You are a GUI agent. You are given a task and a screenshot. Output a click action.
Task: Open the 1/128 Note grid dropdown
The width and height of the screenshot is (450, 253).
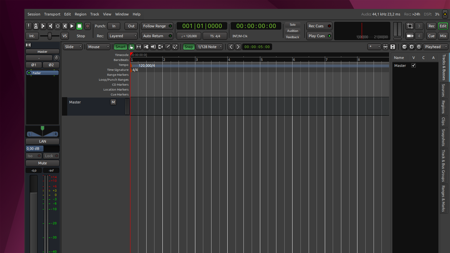(x=210, y=47)
